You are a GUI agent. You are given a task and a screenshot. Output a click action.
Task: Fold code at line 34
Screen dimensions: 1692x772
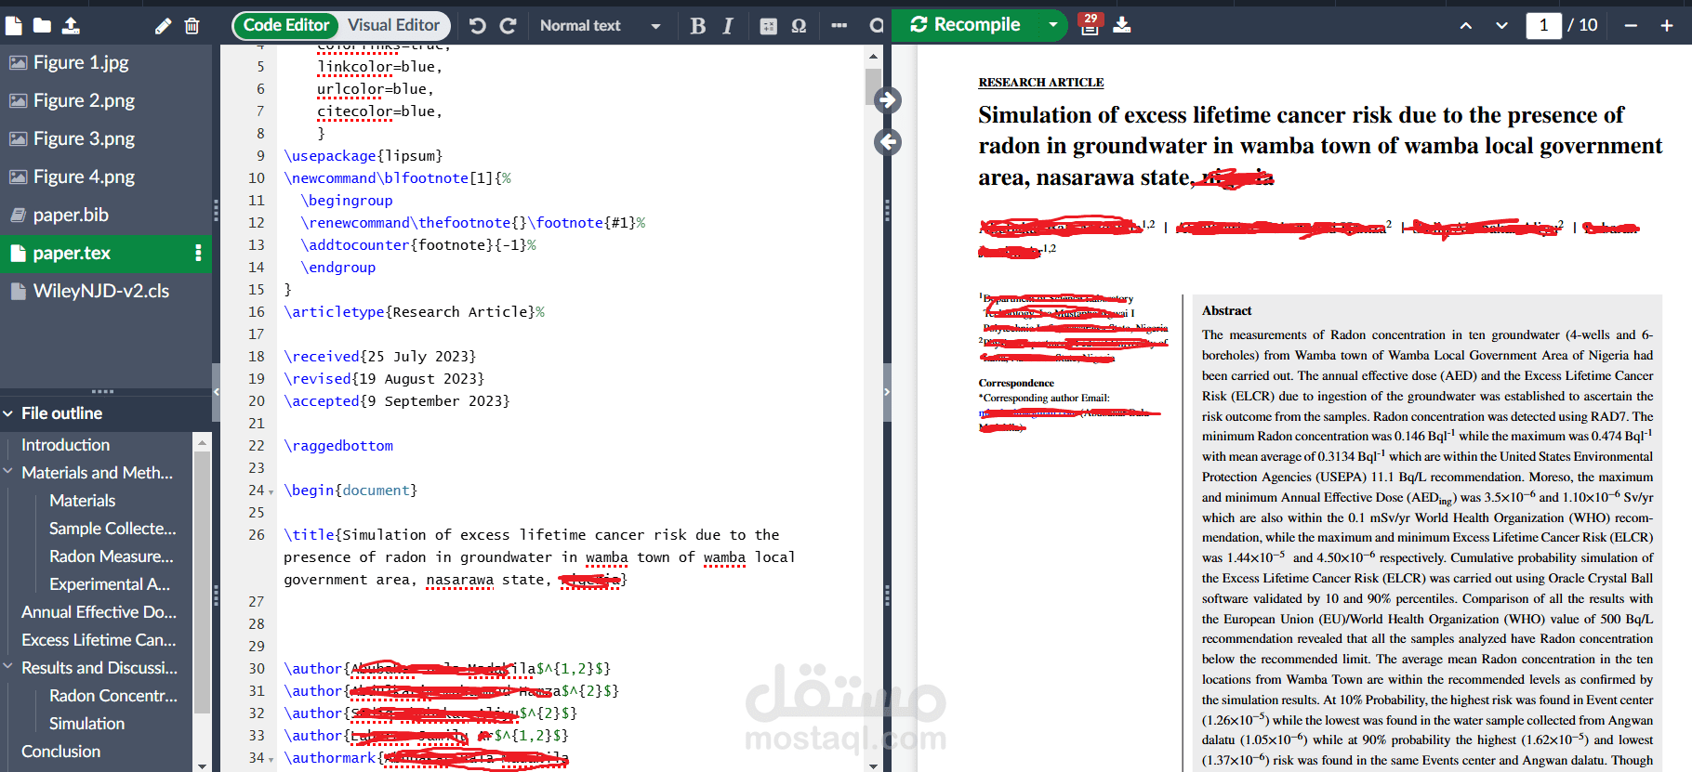[271, 758]
